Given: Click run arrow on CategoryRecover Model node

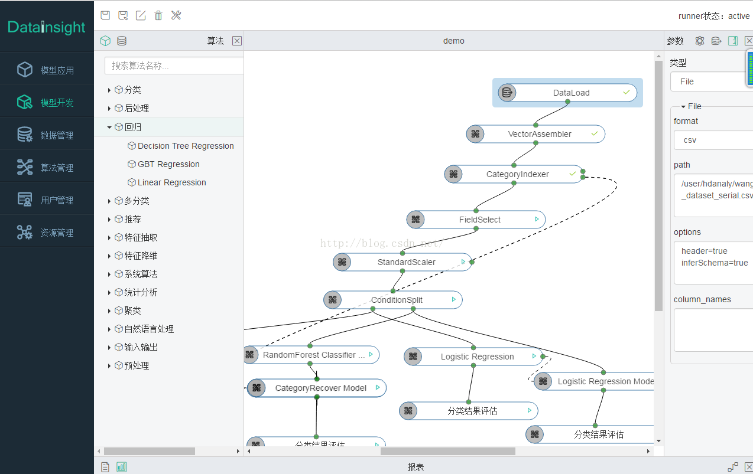Looking at the screenshot, I should 378,388.
